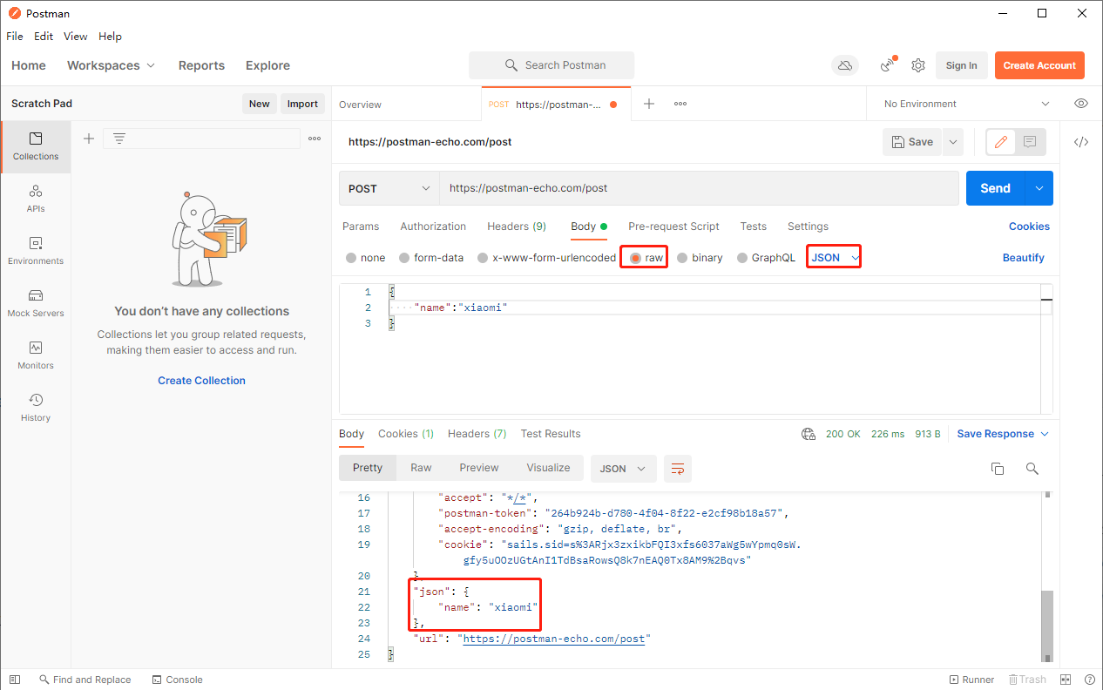
Task: Open the Runner in the status bar
Action: click(x=971, y=680)
